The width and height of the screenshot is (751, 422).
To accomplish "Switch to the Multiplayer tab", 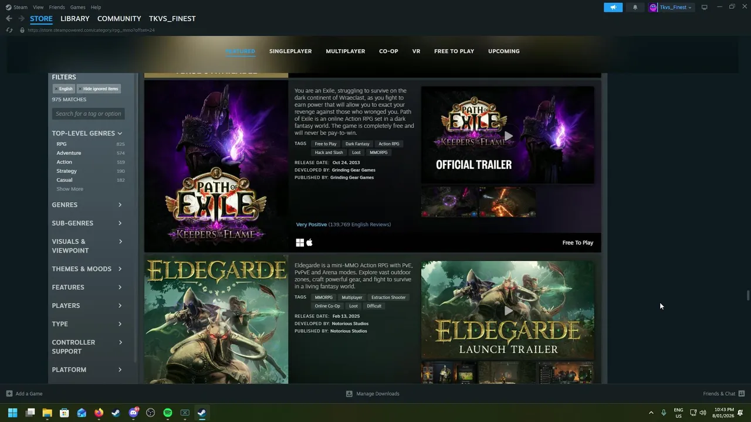I will (x=346, y=51).
